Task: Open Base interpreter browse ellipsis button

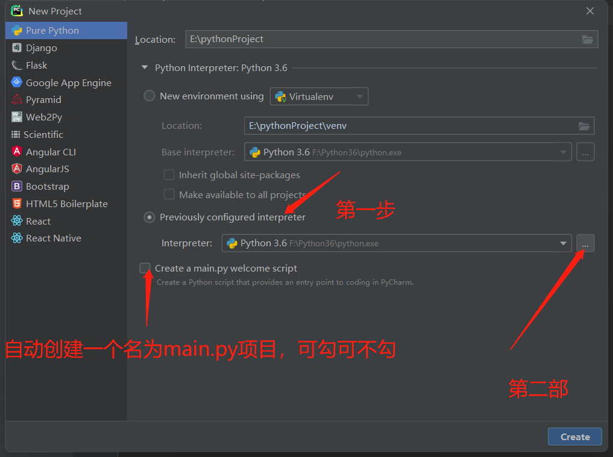Action: pyautogui.click(x=585, y=152)
